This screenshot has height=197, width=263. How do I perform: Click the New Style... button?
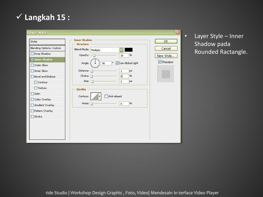click(x=166, y=56)
